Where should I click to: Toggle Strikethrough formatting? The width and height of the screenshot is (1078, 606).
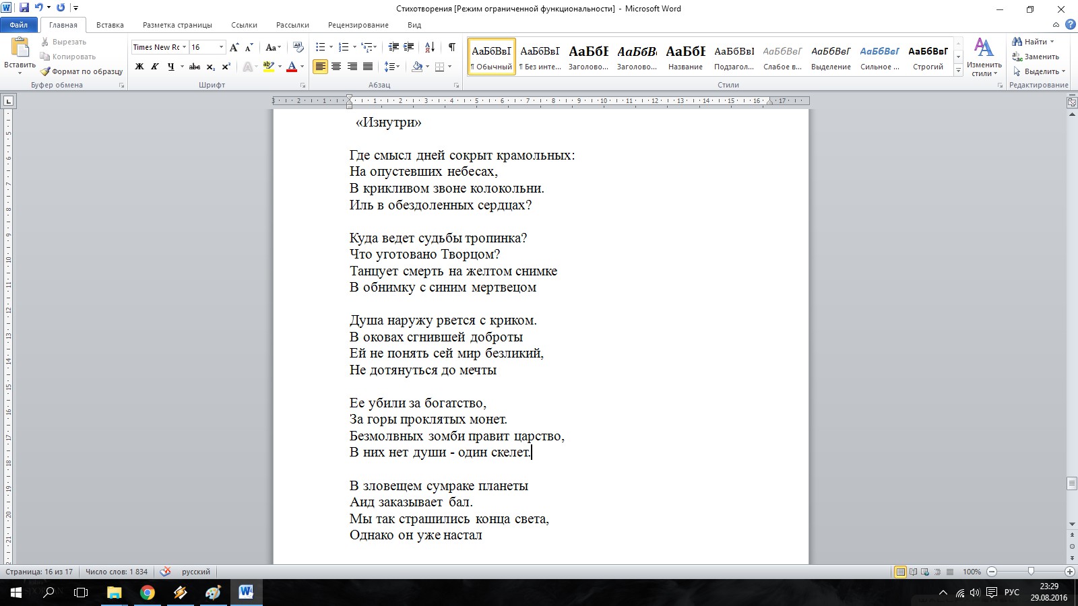coord(195,67)
